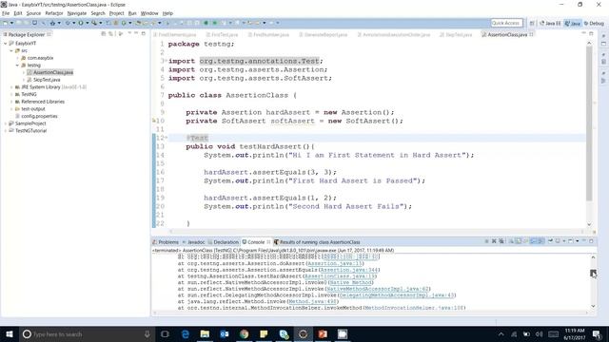The image size is (609, 342).
Task: Open the Navigate menu
Action: click(x=77, y=13)
